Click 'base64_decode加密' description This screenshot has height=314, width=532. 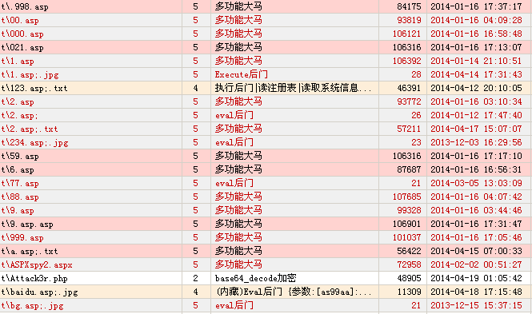[x=255, y=278]
